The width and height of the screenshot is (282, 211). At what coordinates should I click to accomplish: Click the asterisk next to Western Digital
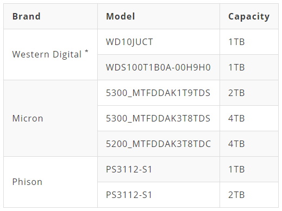pyautogui.click(x=86, y=52)
